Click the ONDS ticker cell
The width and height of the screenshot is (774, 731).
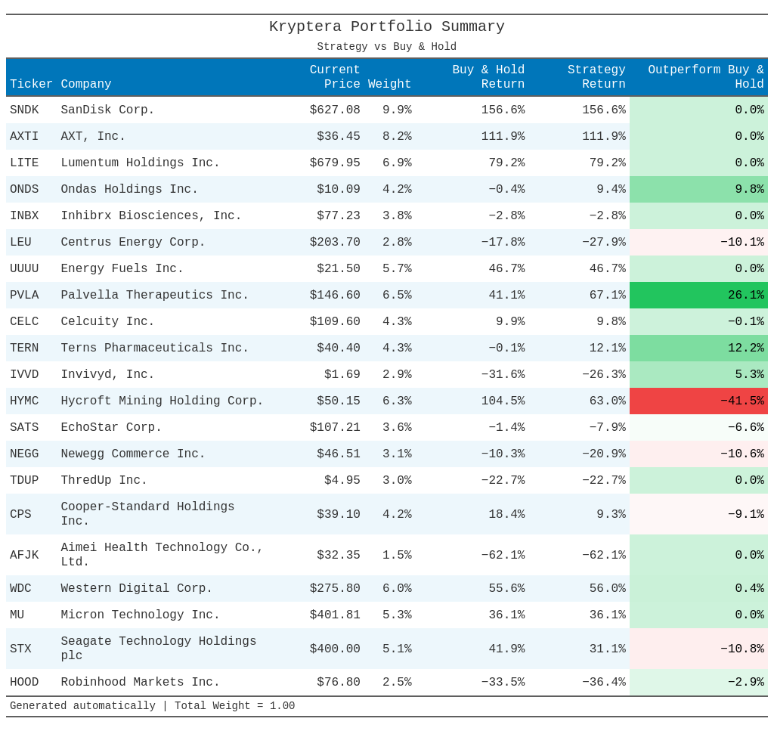24,189
